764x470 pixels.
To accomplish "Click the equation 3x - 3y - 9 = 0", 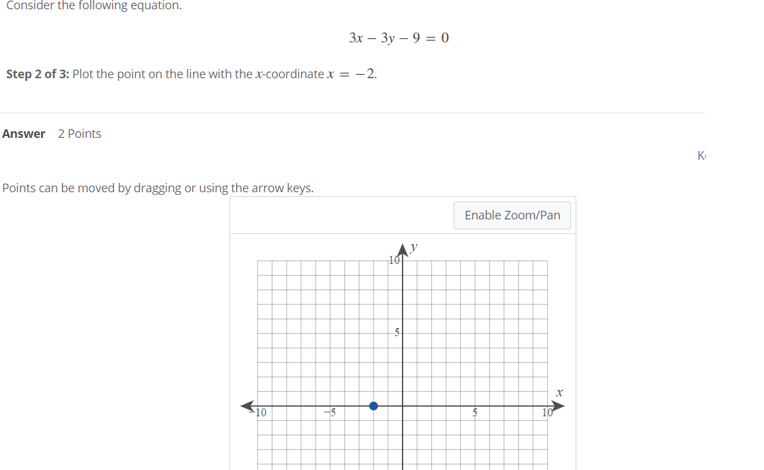I will pyautogui.click(x=399, y=38).
